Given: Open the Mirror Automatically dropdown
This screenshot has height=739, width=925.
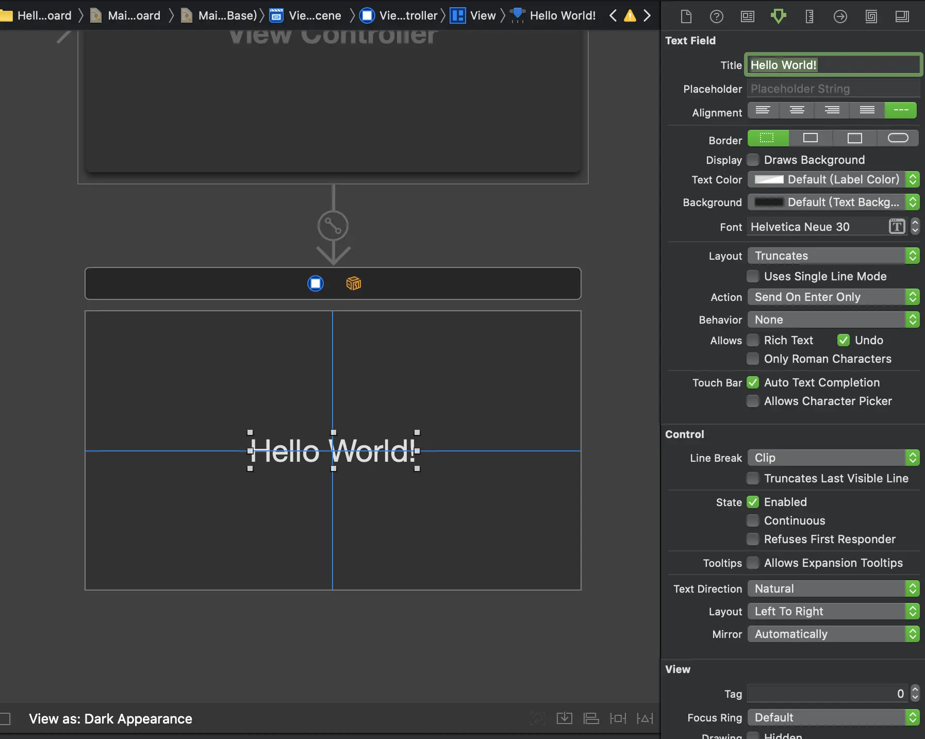Looking at the screenshot, I should [x=834, y=634].
